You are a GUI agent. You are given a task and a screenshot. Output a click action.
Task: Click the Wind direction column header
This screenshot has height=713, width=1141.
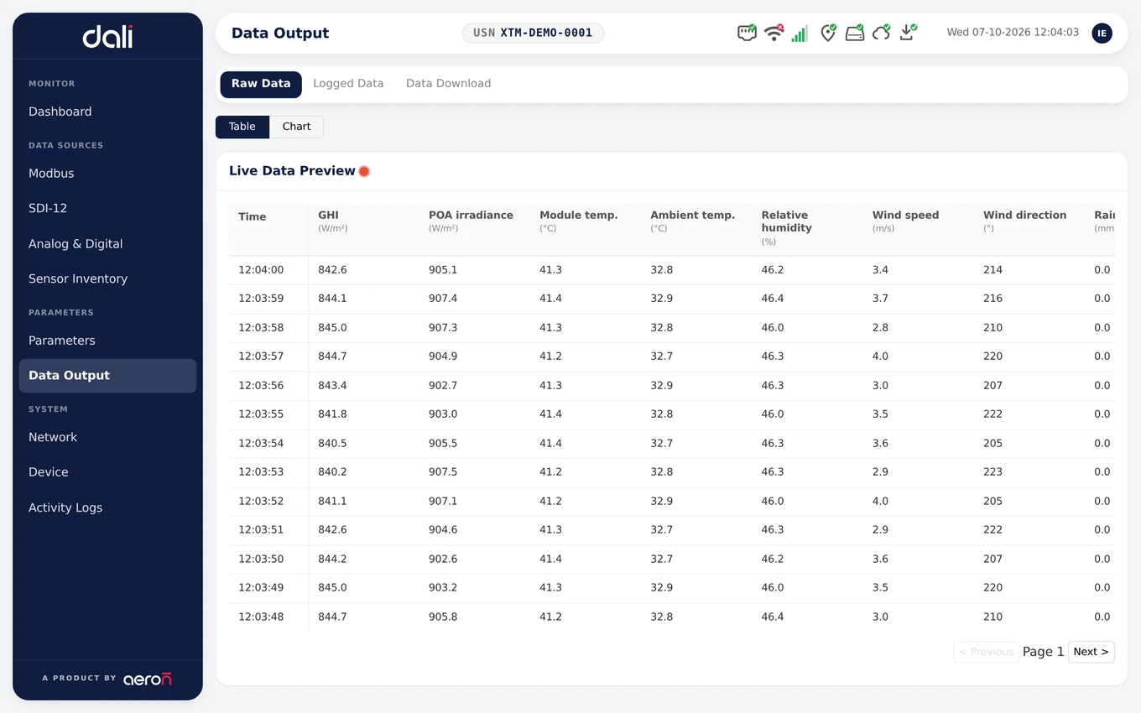[x=1029, y=229]
